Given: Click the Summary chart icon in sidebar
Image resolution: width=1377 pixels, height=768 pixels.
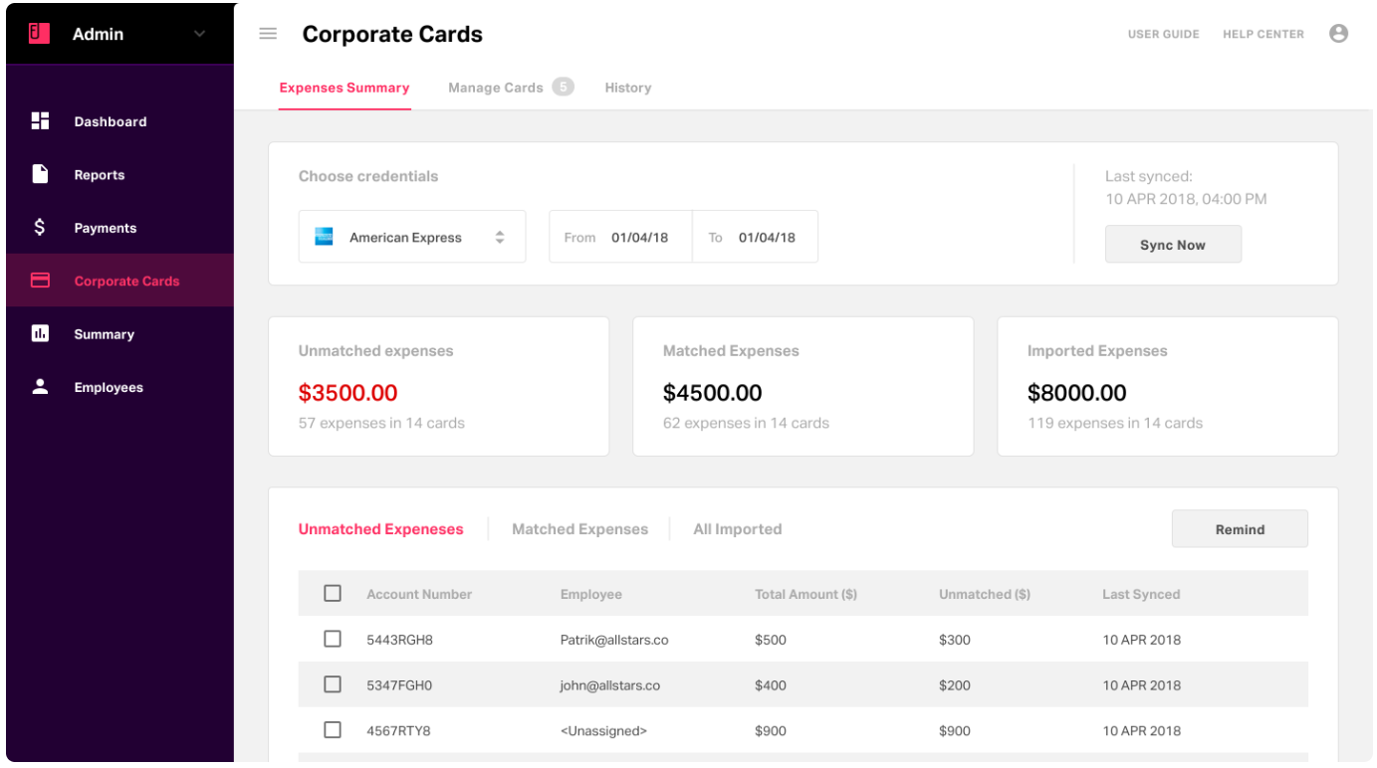Looking at the screenshot, I should 40,333.
